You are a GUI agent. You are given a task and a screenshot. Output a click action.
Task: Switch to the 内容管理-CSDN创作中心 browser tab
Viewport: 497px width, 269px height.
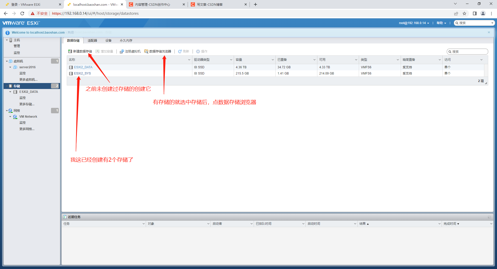coord(156,4)
